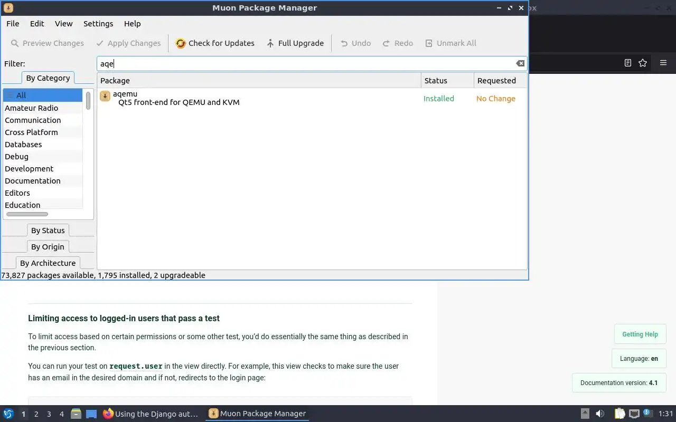Click the Muon icon in the title bar

[x=8, y=8]
